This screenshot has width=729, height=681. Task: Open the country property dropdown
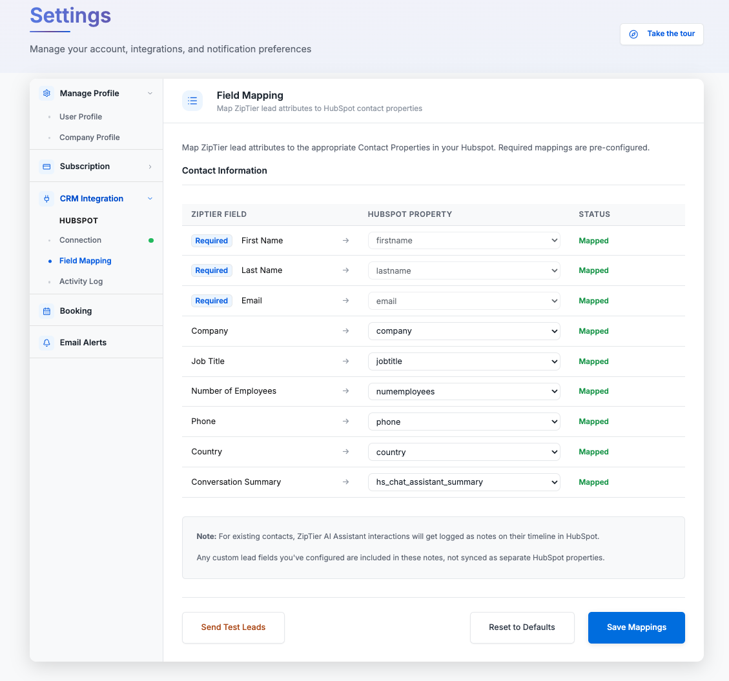click(464, 452)
